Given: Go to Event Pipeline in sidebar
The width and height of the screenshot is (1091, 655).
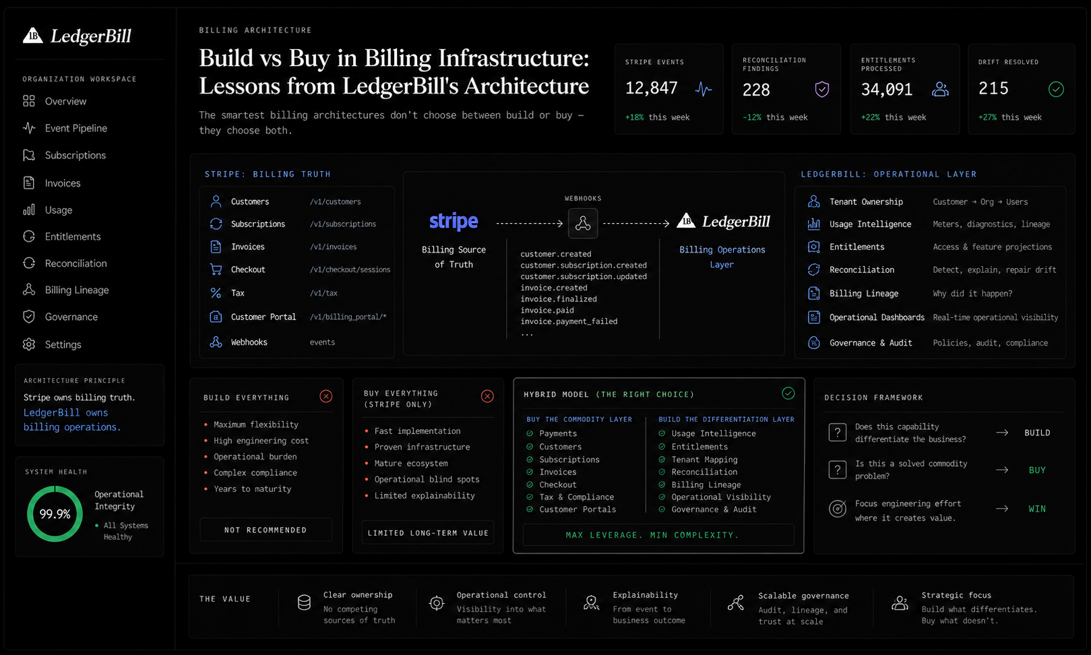Looking at the screenshot, I should point(65,128).
